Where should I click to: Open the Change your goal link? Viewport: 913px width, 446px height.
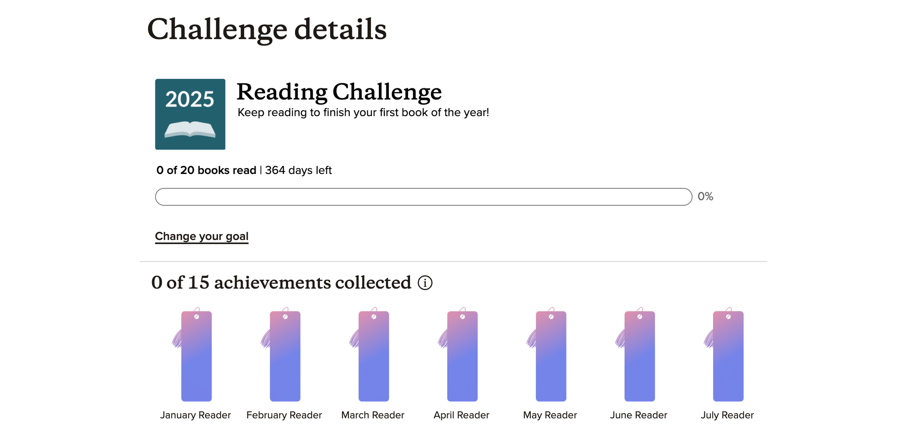pos(202,236)
